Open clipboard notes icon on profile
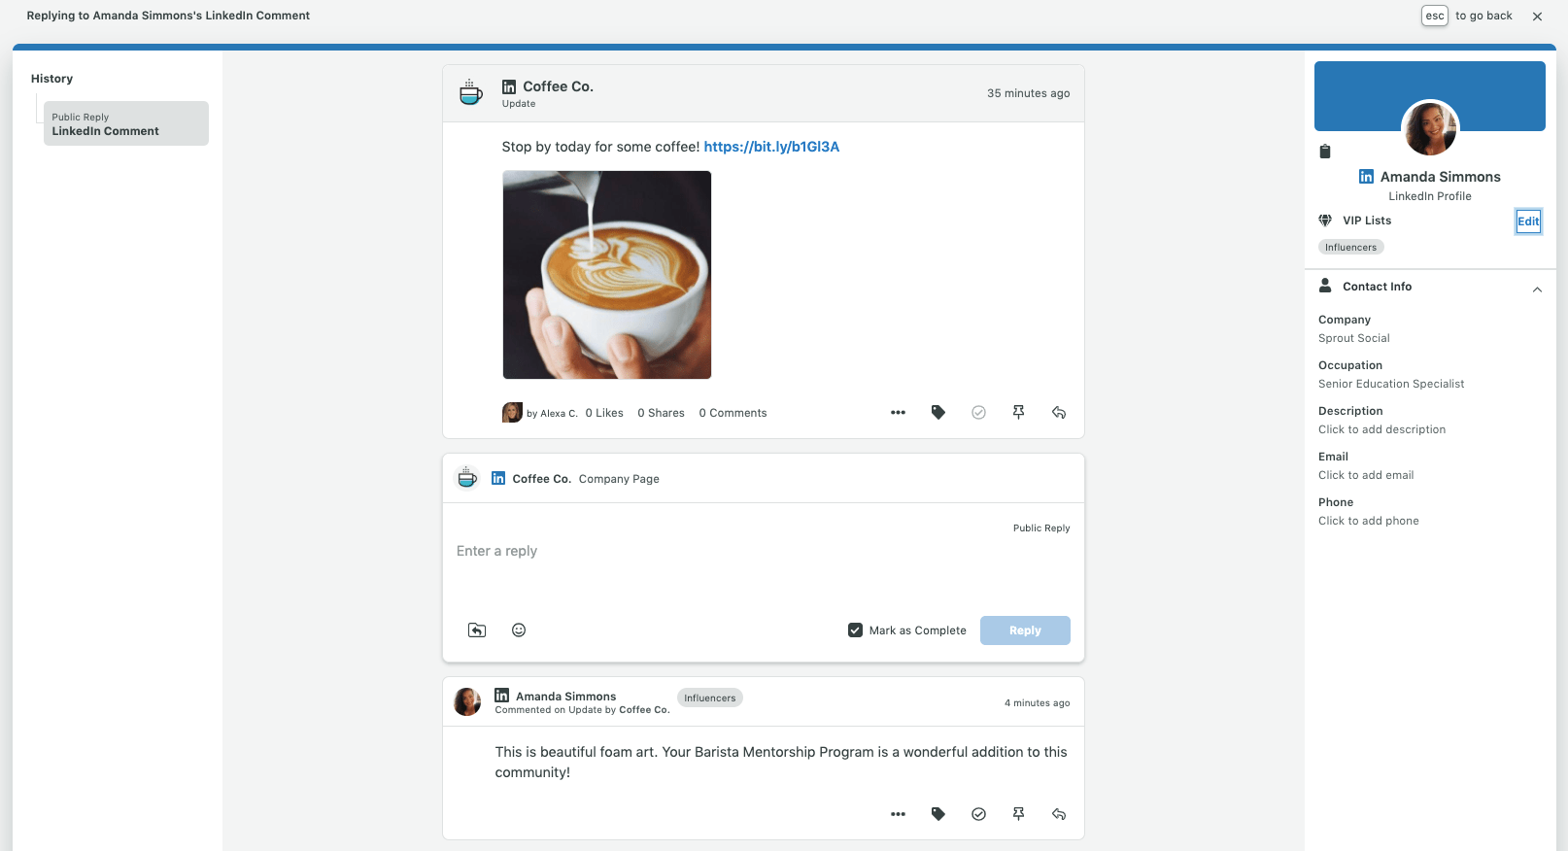 click(1325, 152)
